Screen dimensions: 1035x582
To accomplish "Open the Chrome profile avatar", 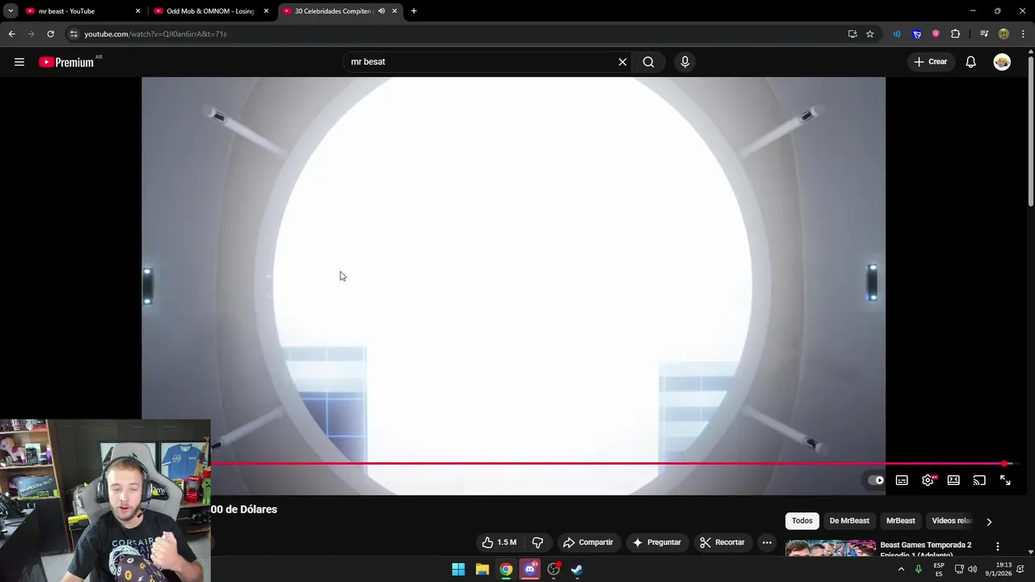I will coord(1003,34).
